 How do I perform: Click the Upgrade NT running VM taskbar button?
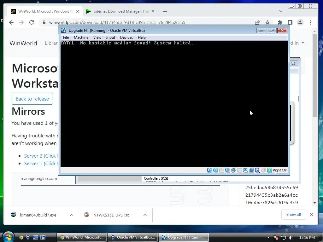coord(184,237)
